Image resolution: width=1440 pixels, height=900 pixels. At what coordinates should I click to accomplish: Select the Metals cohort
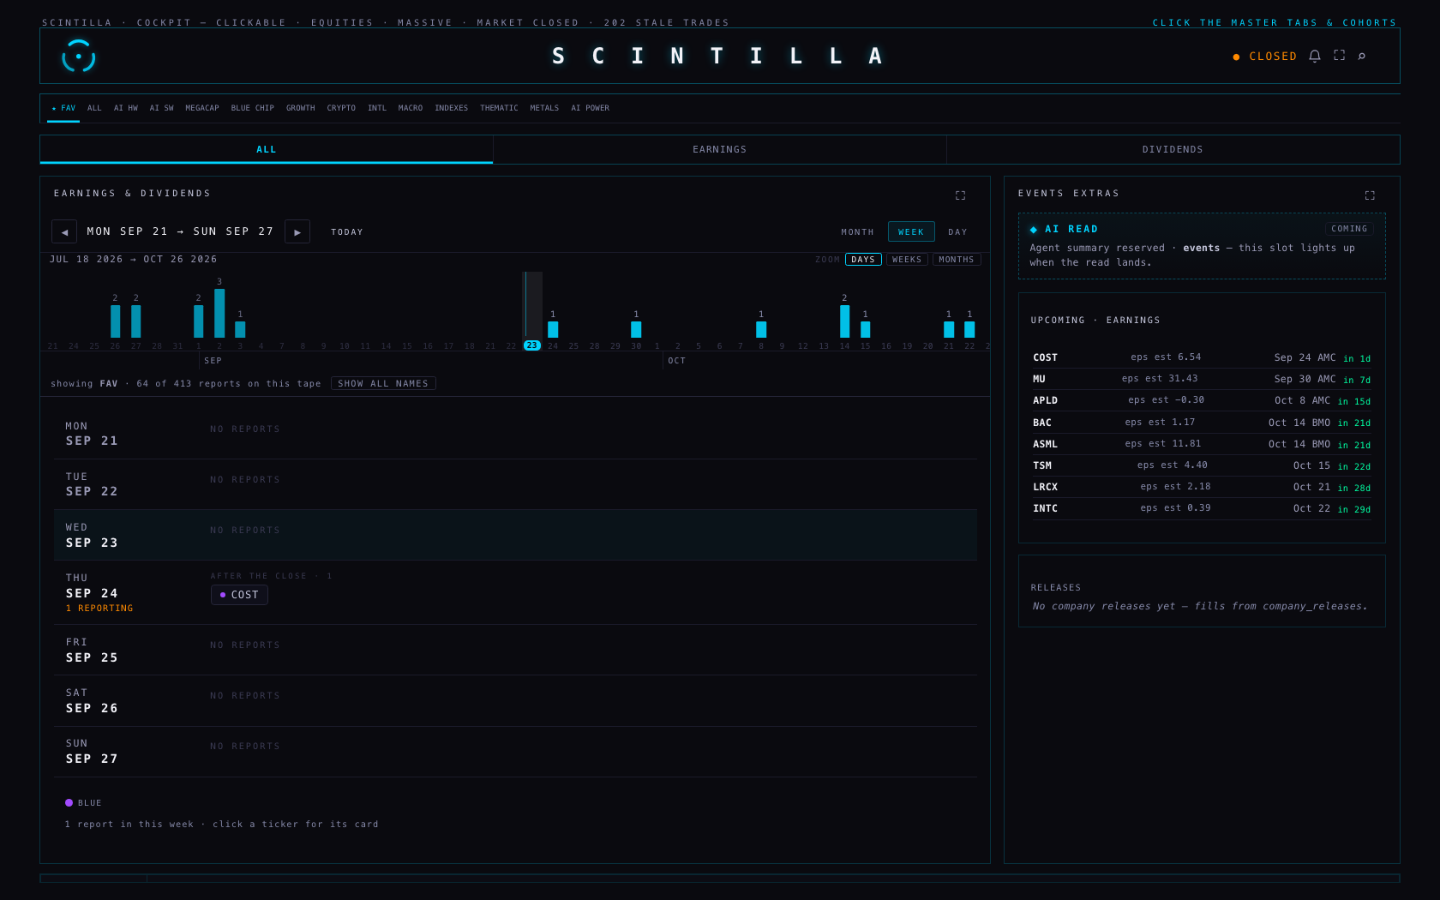(544, 108)
